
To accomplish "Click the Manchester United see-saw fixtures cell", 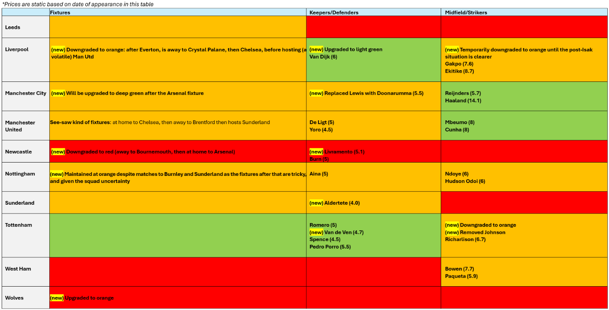I will [x=177, y=125].
